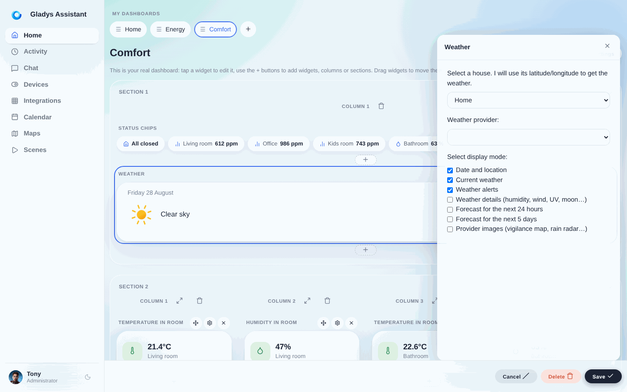Click the Friday 28 August date text

150,193
